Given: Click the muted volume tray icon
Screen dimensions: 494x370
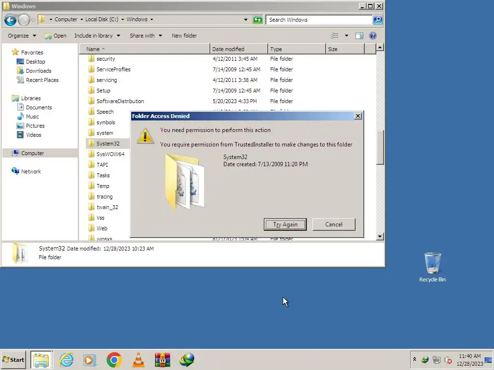Looking at the screenshot, I should (x=448, y=359).
